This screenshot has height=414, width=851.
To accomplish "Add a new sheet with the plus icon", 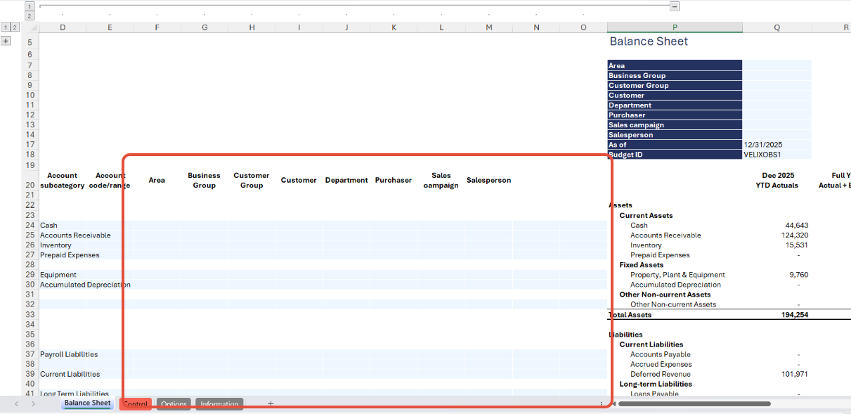I will pos(271,403).
